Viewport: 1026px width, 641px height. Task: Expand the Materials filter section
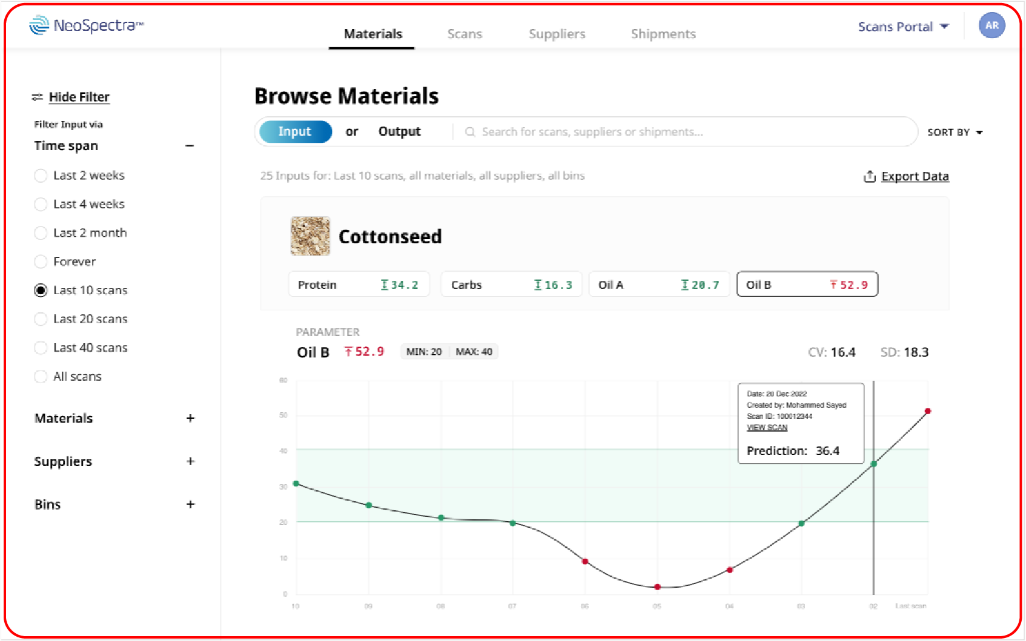click(x=190, y=418)
